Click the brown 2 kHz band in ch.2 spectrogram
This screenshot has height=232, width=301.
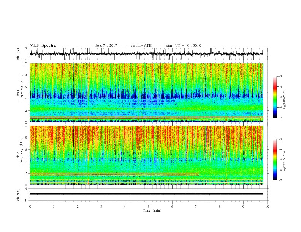click(115, 174)
